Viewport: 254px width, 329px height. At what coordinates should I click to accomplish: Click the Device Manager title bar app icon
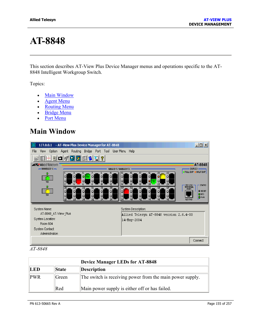tap(34, 145)
